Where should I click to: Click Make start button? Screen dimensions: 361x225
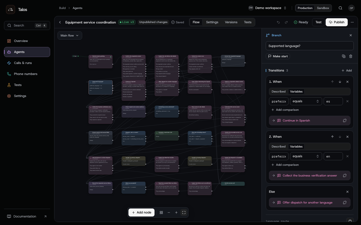coord(278,56)
